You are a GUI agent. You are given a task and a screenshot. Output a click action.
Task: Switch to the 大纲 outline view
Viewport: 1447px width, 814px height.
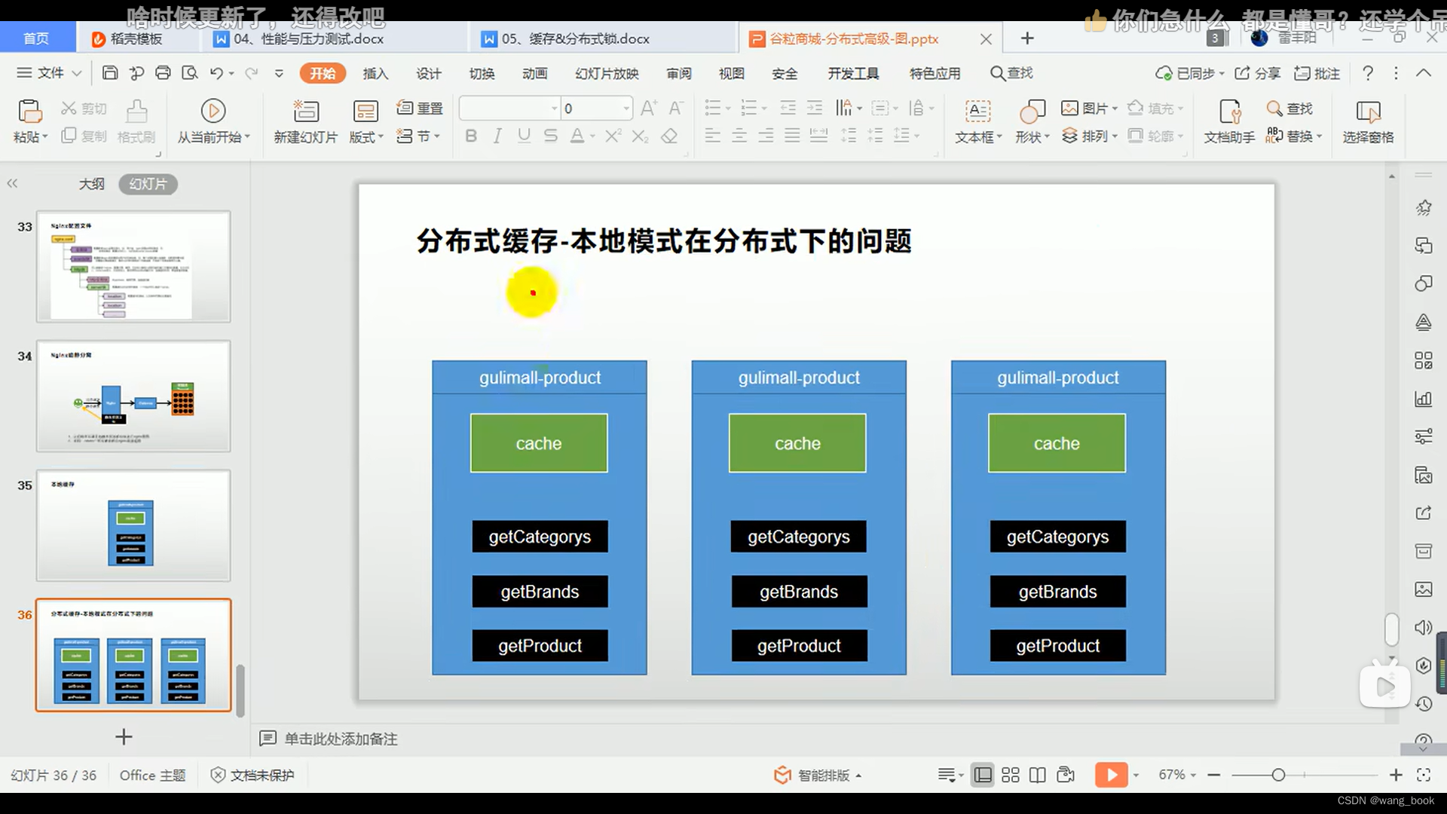(92, 184)
